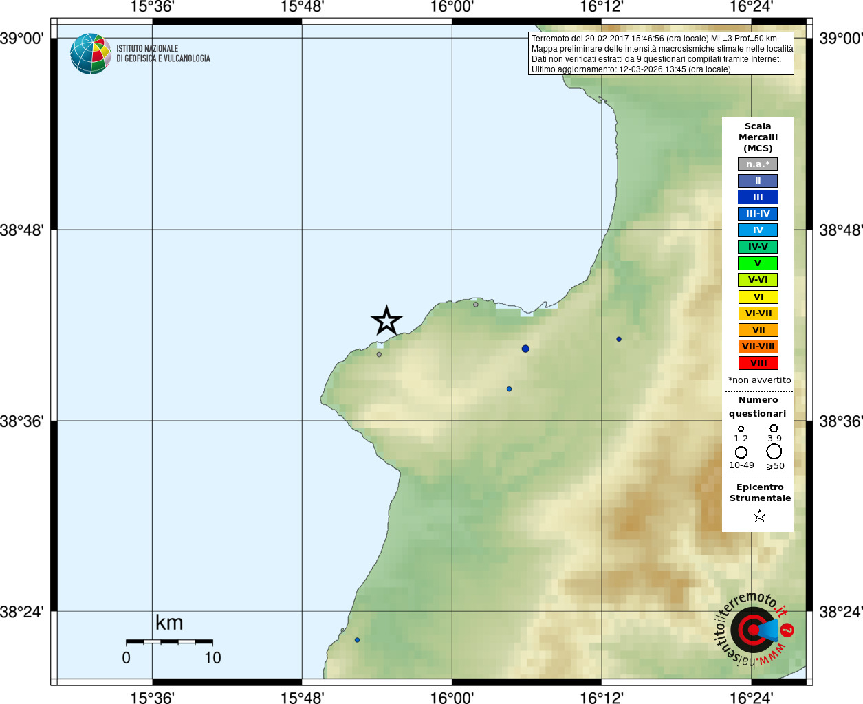Click the 15°36' label on the bottom axis
The image size is (863, 704).
tap(152, 697)
